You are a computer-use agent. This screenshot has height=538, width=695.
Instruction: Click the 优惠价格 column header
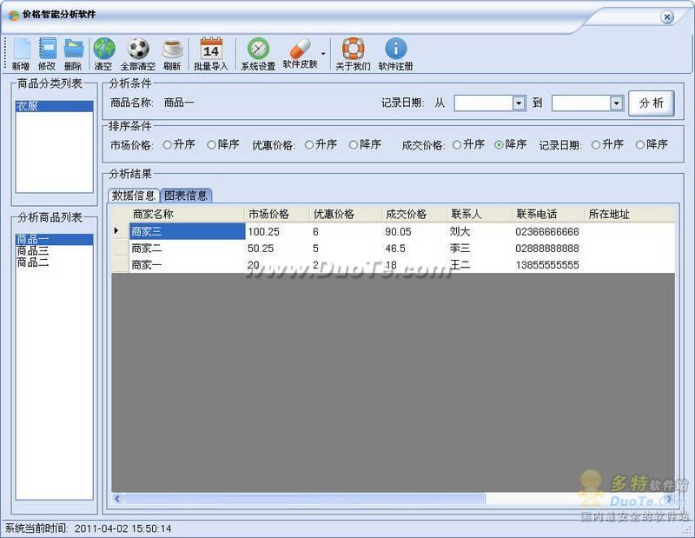(x=346, y=214)
